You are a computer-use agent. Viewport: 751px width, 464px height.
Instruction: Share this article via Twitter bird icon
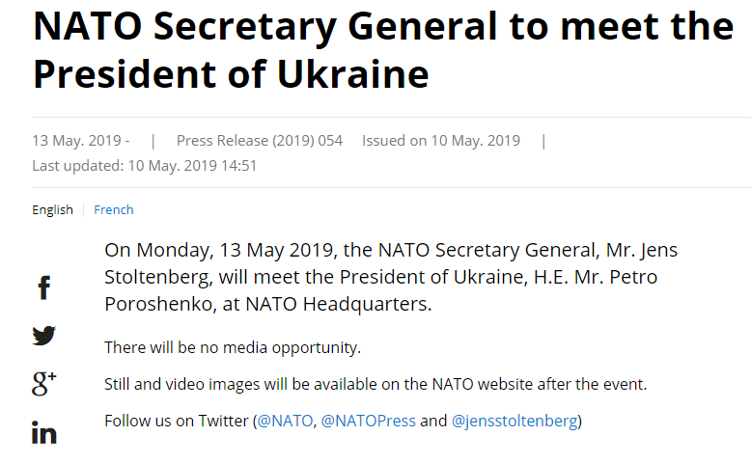[43, 336]
